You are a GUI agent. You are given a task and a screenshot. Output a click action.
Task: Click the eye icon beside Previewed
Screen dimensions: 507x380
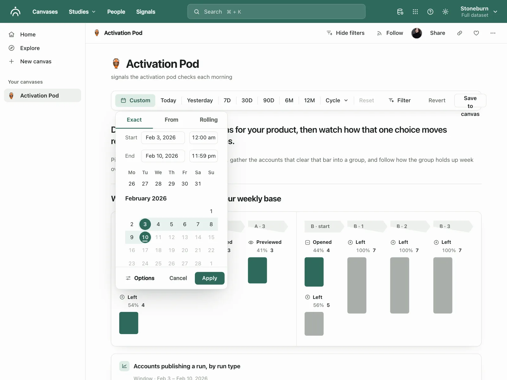click(251, 242)
